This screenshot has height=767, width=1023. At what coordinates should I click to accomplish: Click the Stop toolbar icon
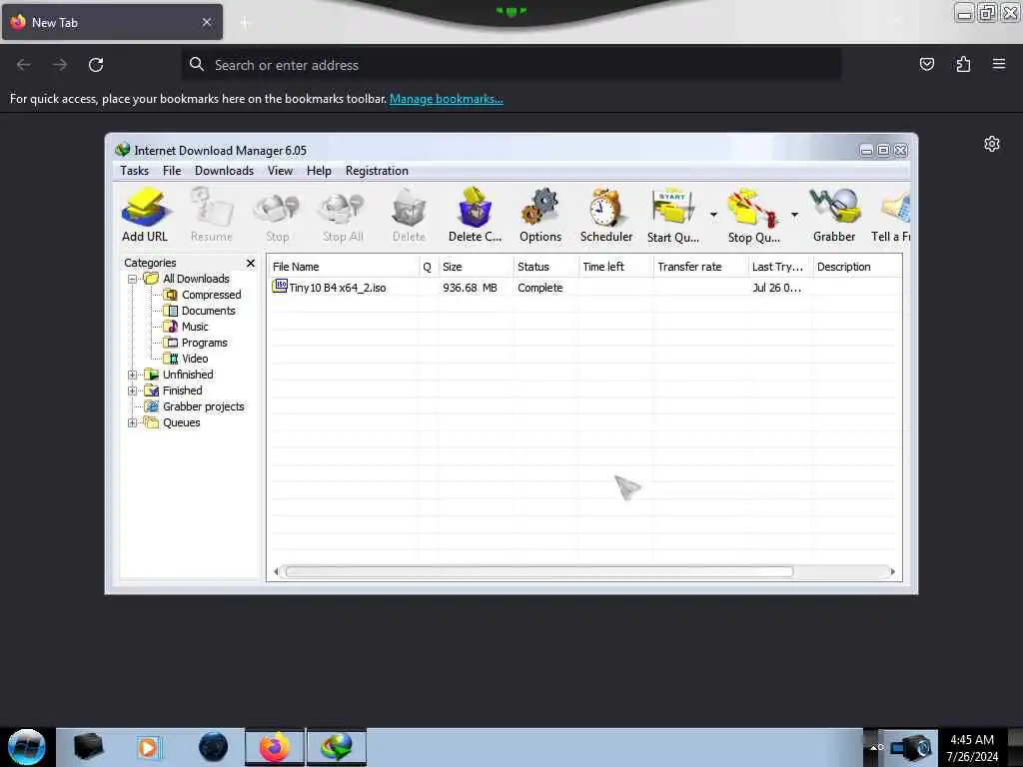point(277,215)
